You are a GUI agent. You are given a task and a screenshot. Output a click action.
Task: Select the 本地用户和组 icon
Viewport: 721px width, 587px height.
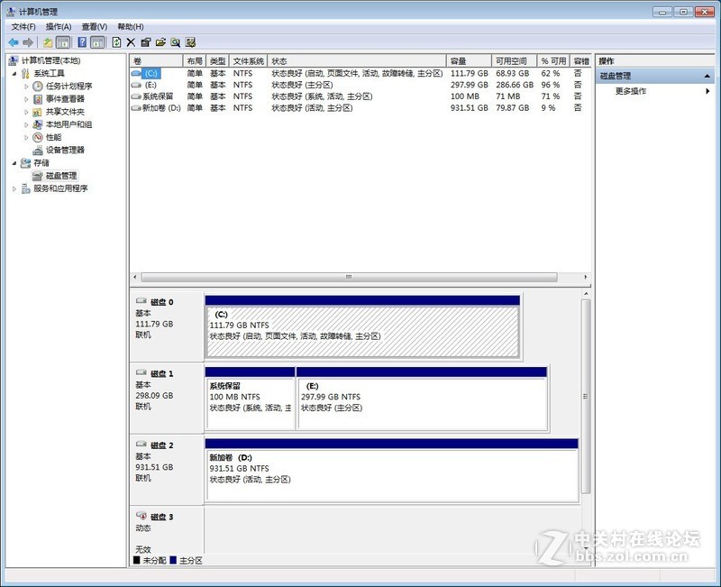click(38, 124)
